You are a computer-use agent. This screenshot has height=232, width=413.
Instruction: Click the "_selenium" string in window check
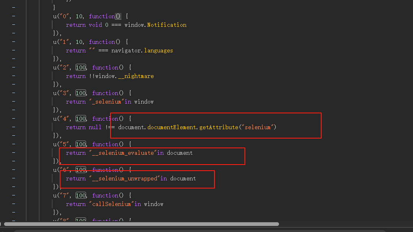107,102
